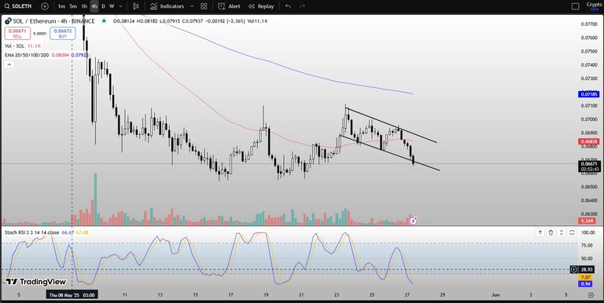
Task: Collapse the indicator legend chevron
Action: coord(9,64)
